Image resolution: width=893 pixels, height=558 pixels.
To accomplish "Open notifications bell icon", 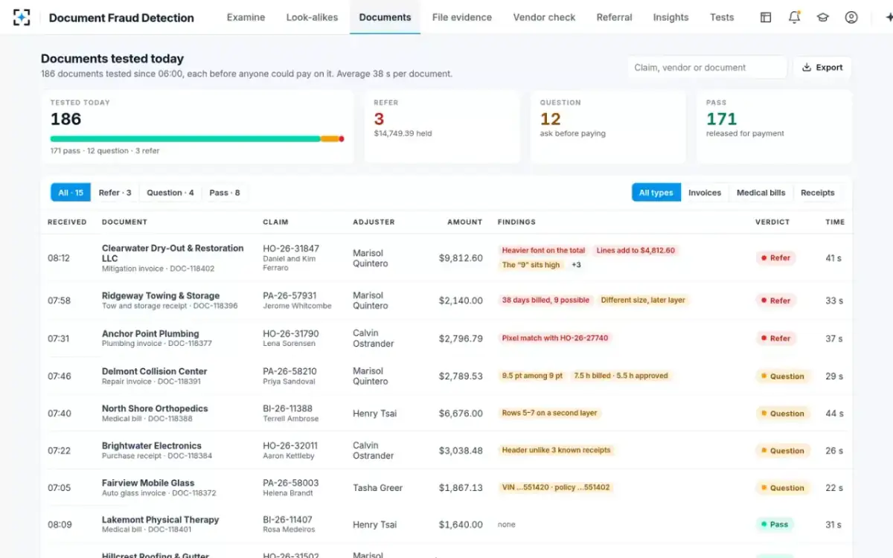I will coord(794,17).
